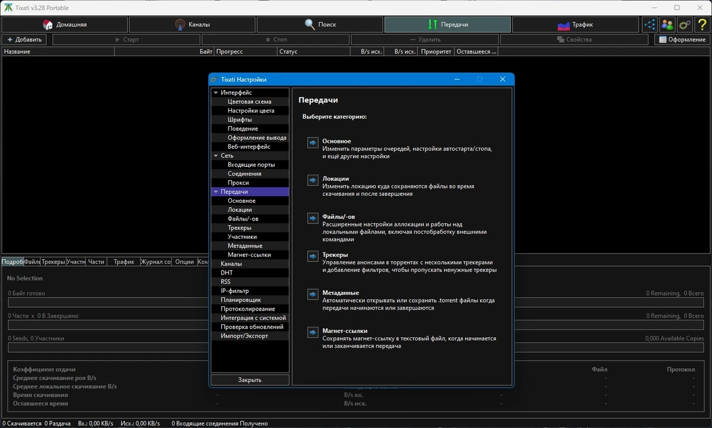Screen dimensions: 712x428
Task: Switch to the Опции bottom tab
Action: coord(185,261)
